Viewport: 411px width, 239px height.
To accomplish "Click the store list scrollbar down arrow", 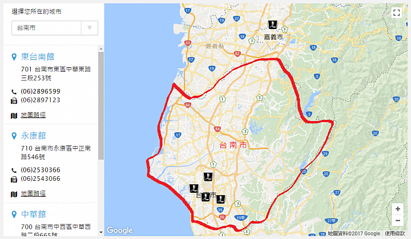I will click(x=101, y=232).
